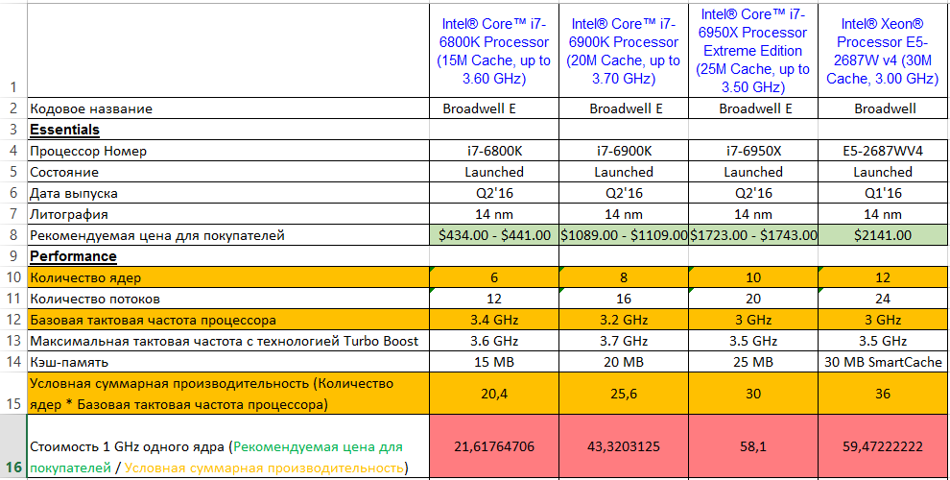Select cost cell '21,61764706'
This screenshot has width=950, height=480.
click(x=494, y=446)
